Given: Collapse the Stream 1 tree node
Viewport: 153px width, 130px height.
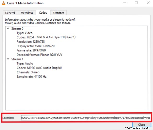Looking at the screenshot, I should 8,59.
